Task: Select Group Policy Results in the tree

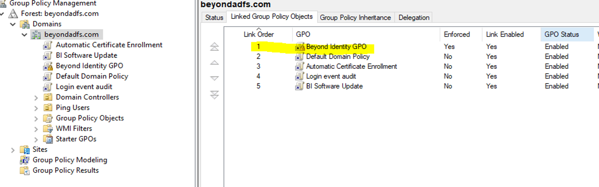Action: pos(66,171)
